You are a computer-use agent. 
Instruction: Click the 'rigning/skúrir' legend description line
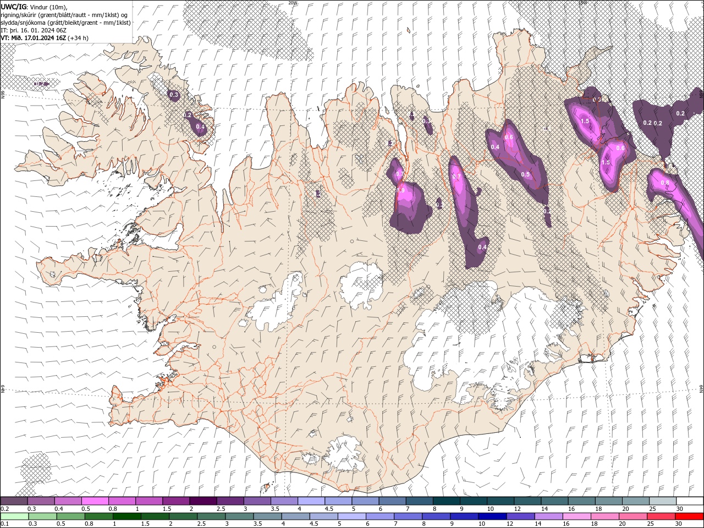coord(65,15)
